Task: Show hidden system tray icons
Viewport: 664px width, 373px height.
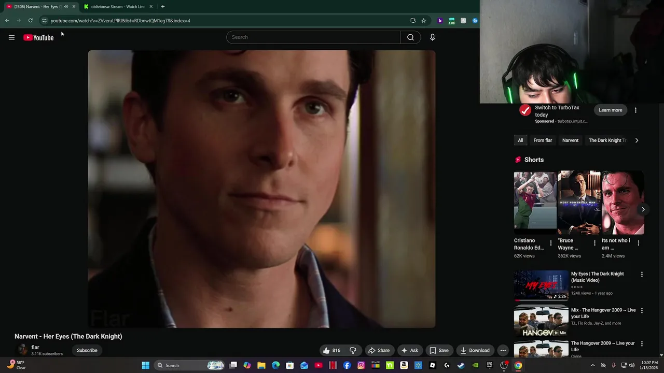Action: (x=593, y=365)
